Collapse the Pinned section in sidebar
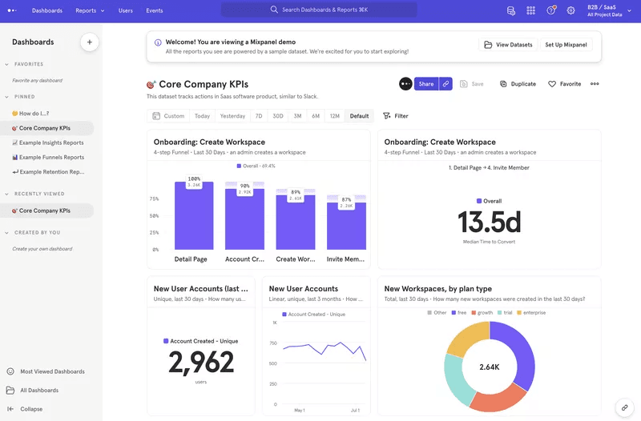This screenshot has width=641, height=421. (7, 97)
